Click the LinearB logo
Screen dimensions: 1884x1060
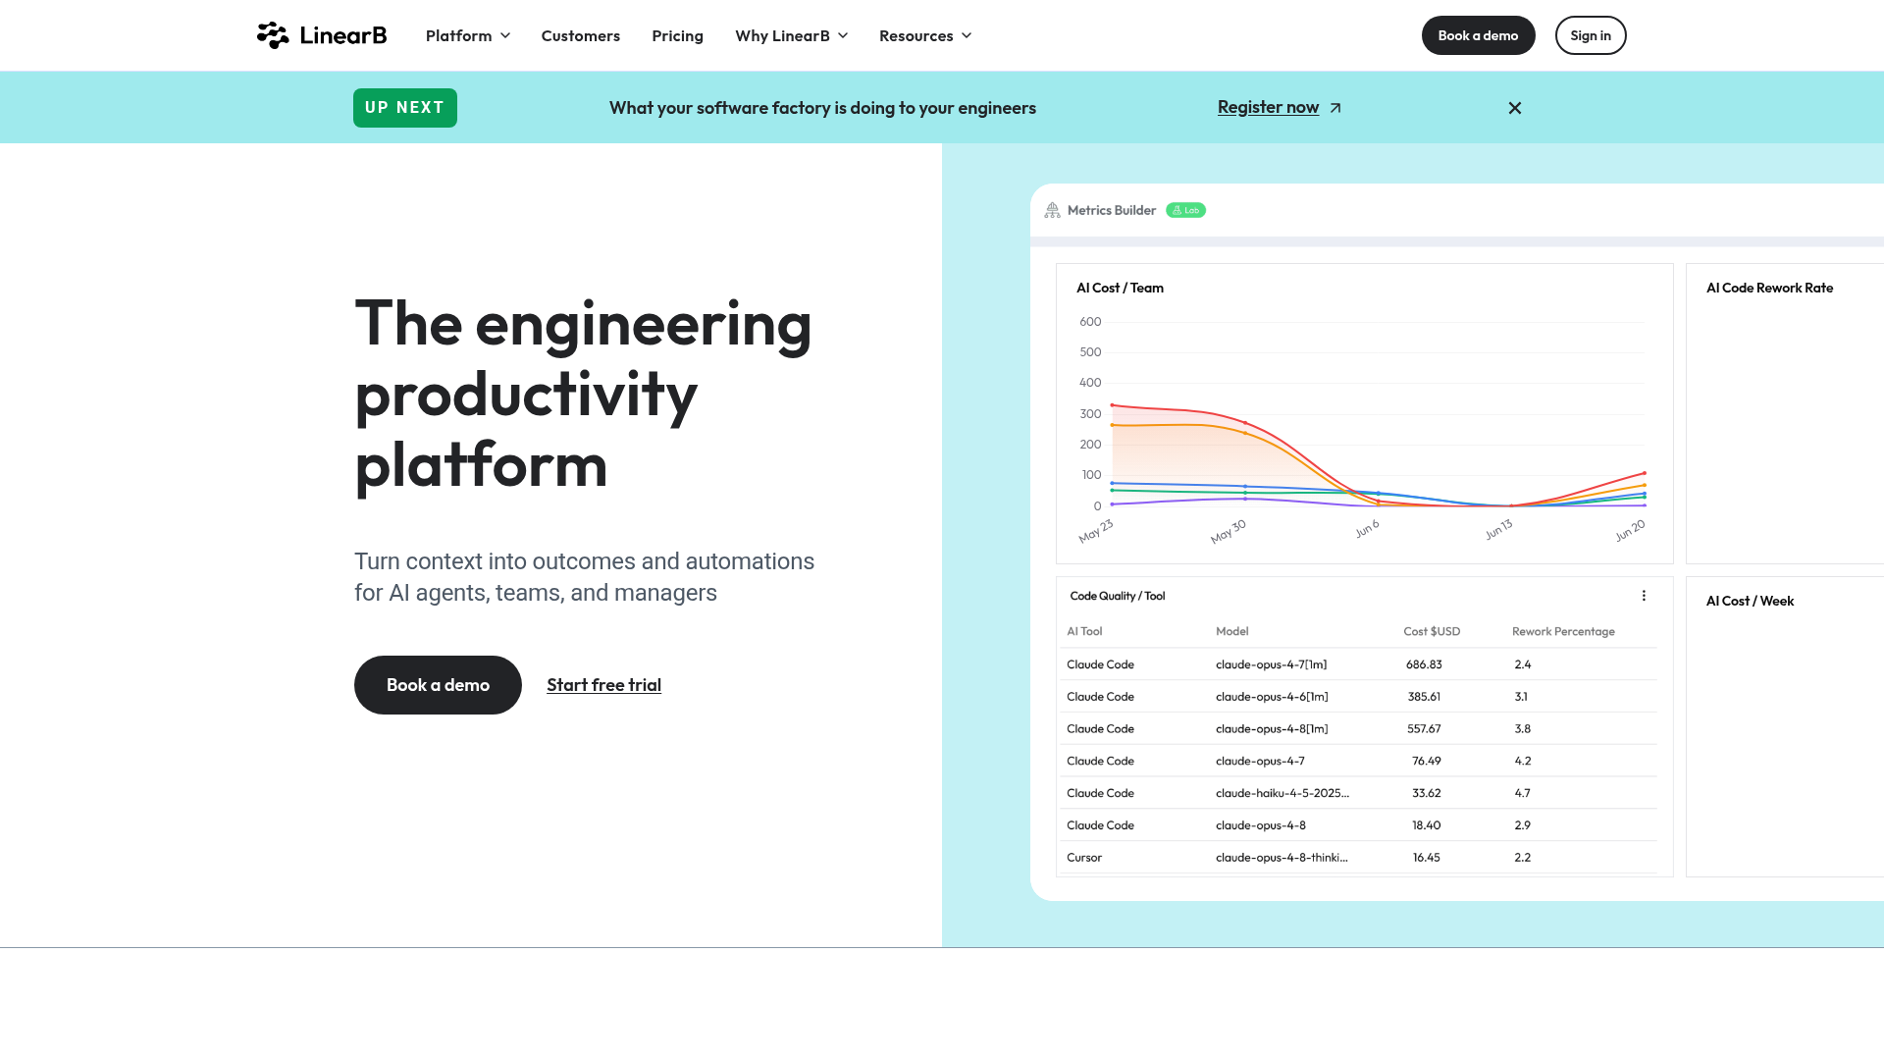point(322,35)
